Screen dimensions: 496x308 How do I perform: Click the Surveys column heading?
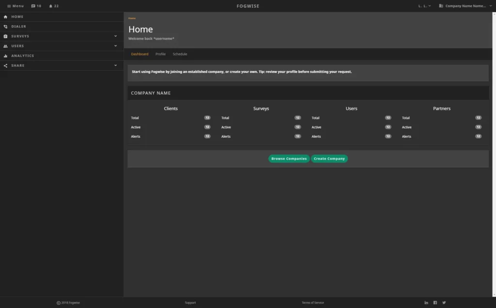pos(261,108)
